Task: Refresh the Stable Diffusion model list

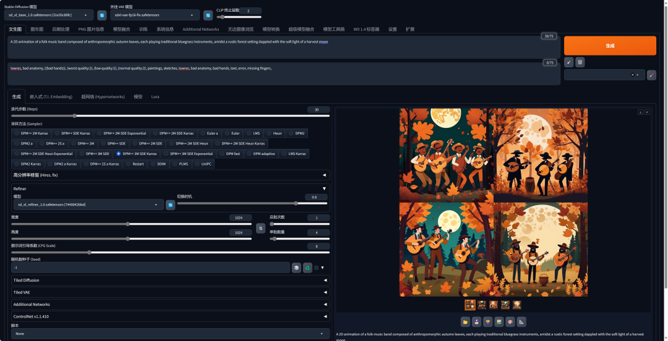Action: [102, 15]
